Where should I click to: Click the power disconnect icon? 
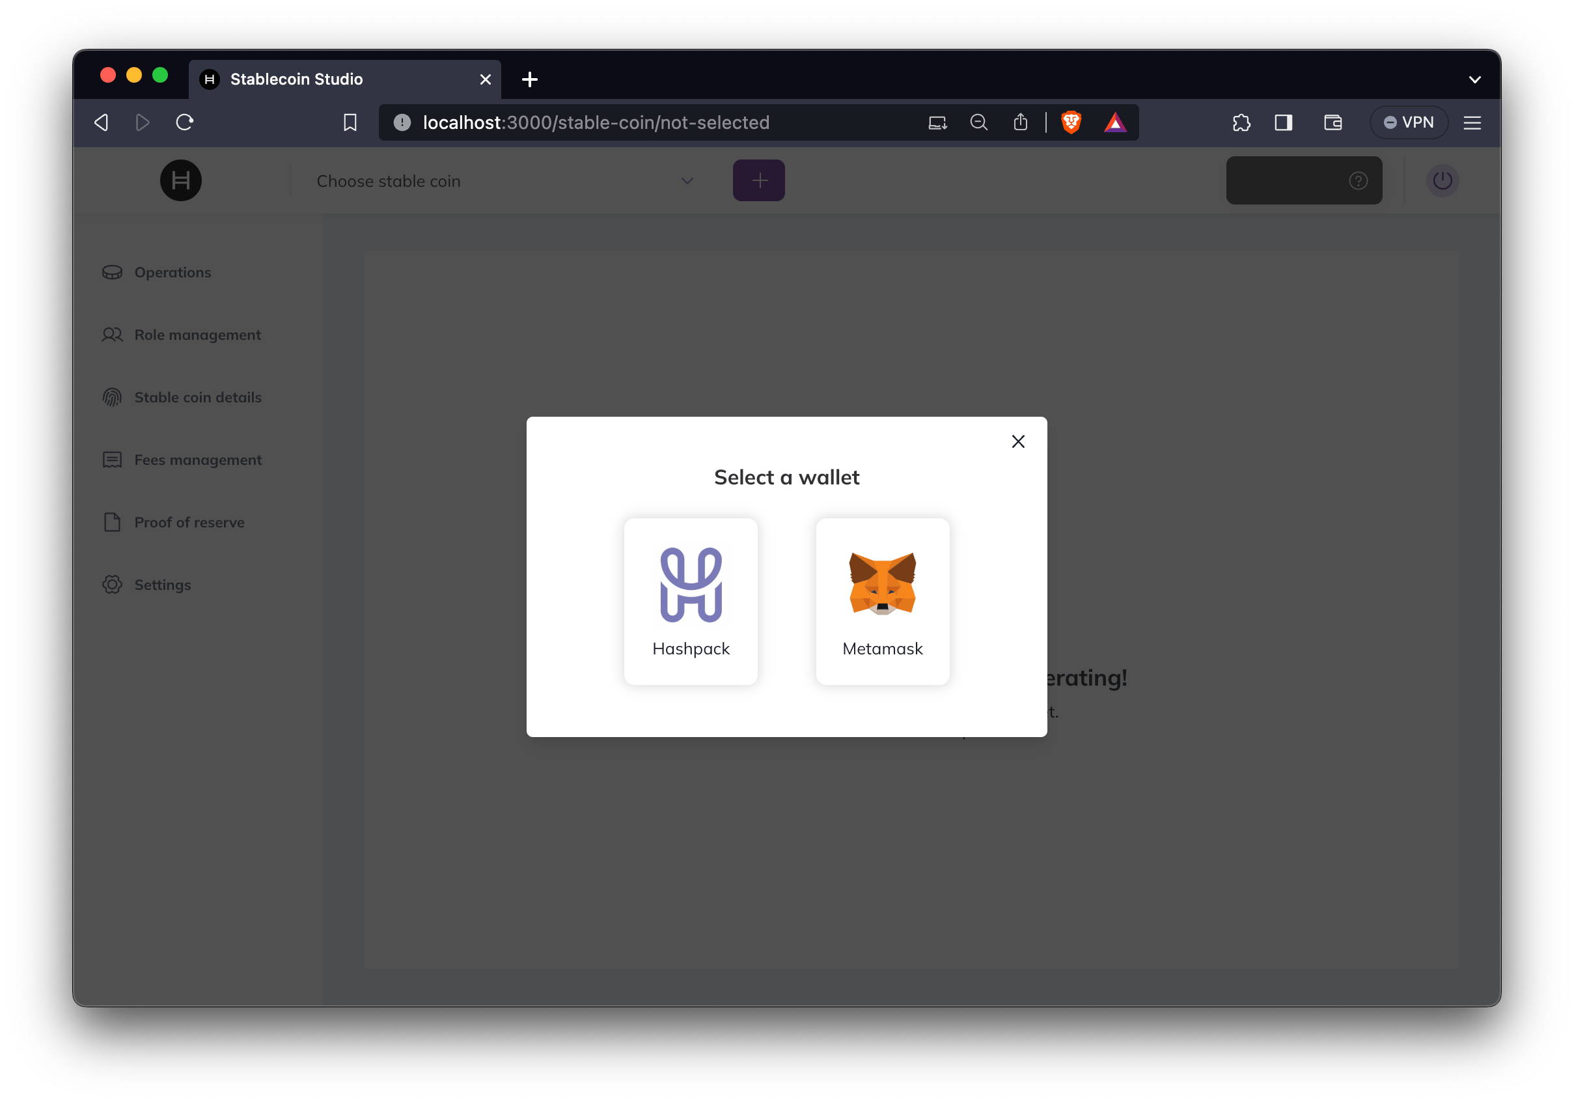click(x=1443, y=180)
